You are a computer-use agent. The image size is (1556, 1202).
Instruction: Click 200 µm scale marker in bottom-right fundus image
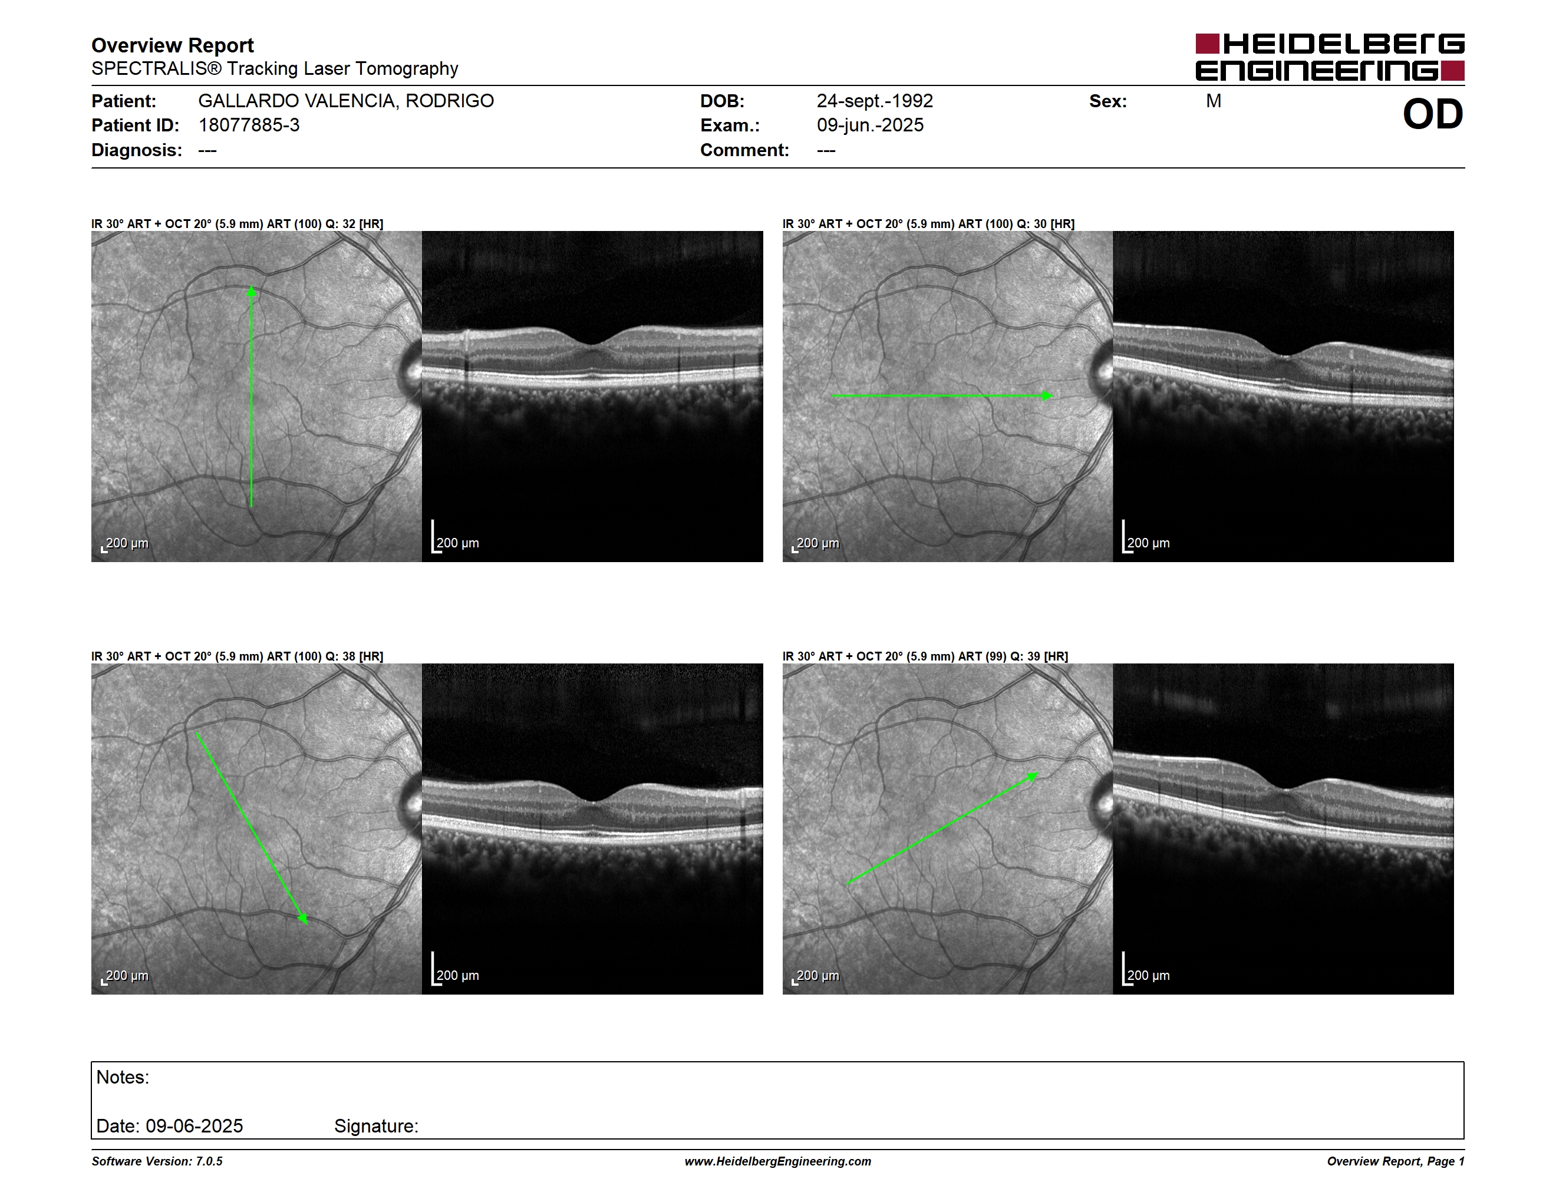pyautogui.click(x=816, y=976)
